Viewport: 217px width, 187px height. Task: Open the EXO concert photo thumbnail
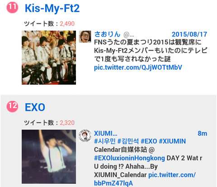(x=49, y=157)
